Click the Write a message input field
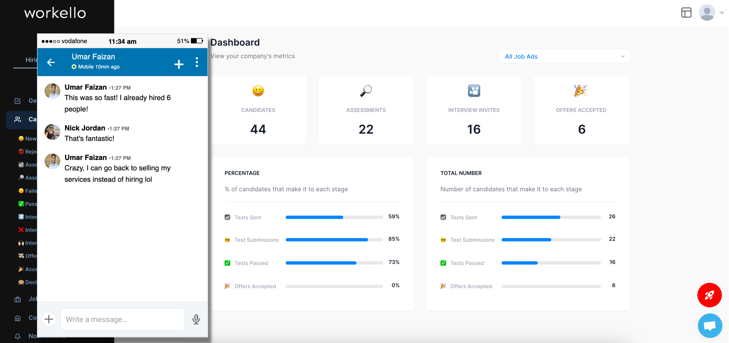The image size is (729, 343). pos(123,319)
